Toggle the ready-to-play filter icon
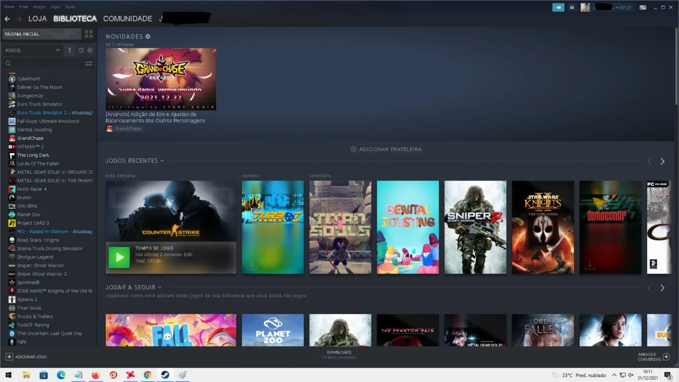 [90, 50]
